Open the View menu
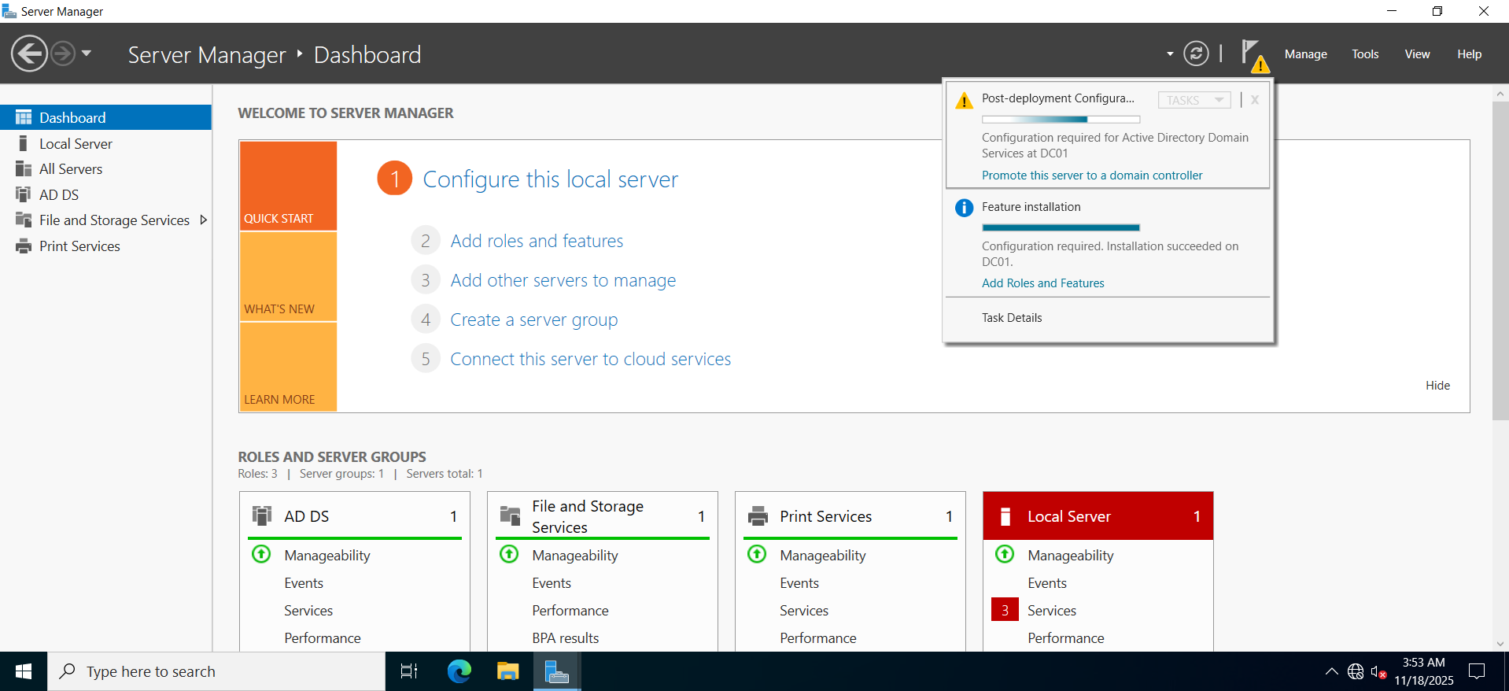This screenshot has height=691, width=1509. click(1417, 54)
